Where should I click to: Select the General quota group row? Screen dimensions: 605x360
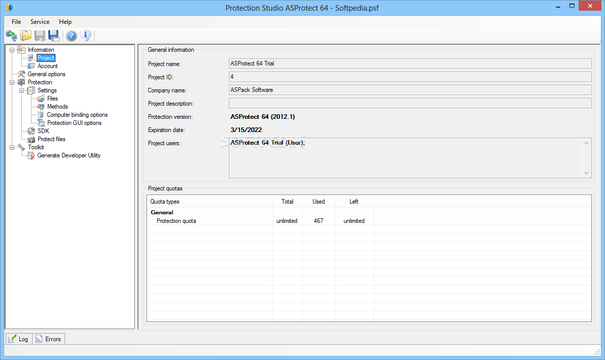[x=369, y=212]
